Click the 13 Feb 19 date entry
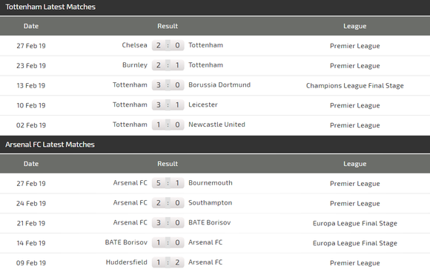 tap(31, 85)
